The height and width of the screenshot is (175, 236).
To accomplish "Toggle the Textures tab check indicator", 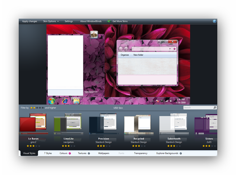I will [89, 153].
